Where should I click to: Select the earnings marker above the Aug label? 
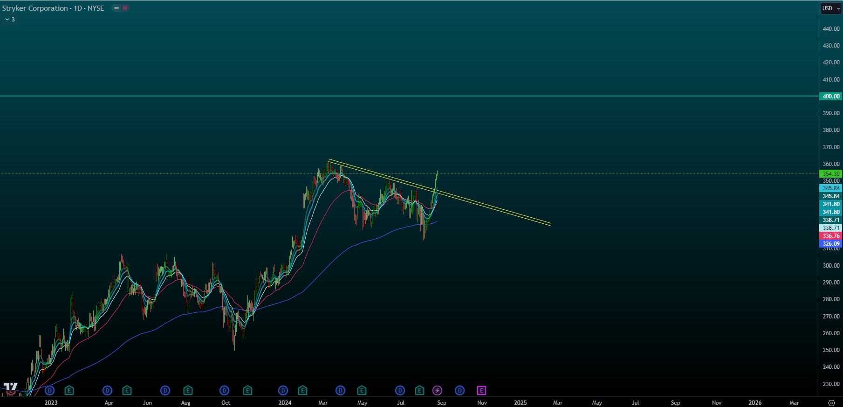pos(188,390)
